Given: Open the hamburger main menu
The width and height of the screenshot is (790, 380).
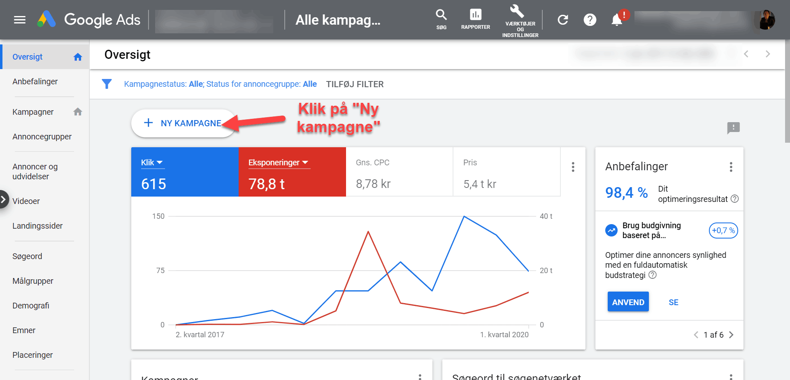Looking at the screenshot, I should click(x=20, y=20).
